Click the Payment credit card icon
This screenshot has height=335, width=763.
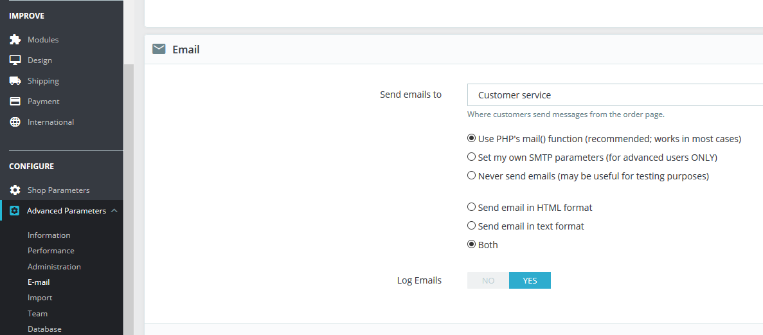tap(15, 102)
